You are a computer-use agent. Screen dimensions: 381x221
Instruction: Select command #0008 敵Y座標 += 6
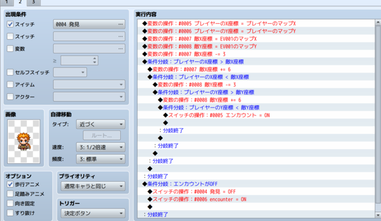256,100
